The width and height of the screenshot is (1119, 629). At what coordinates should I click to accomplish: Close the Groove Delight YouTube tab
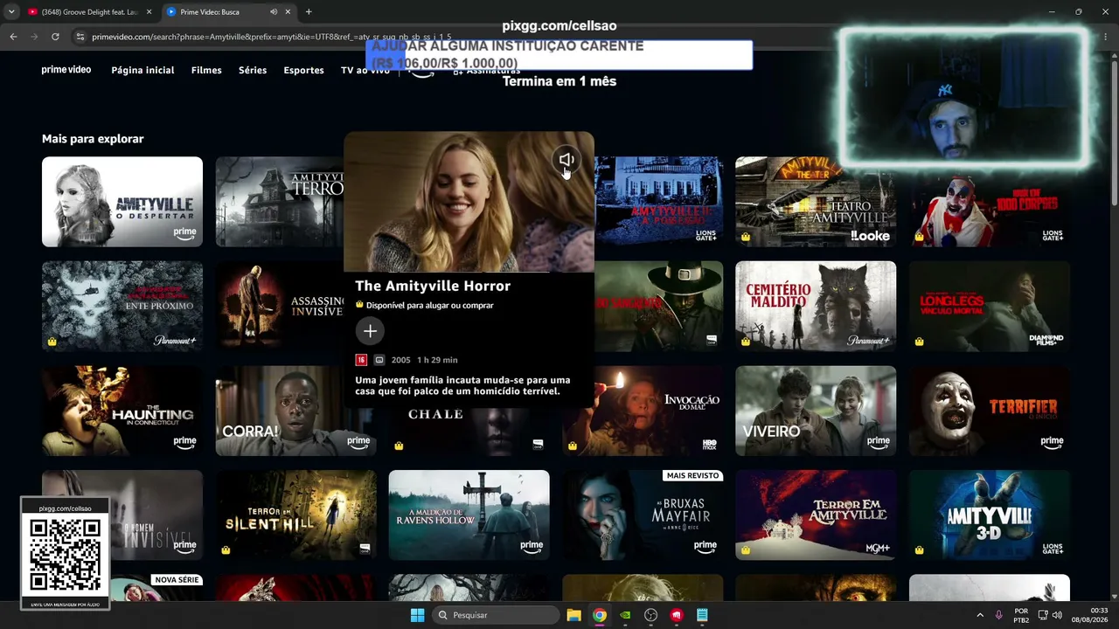pos(149,12)
